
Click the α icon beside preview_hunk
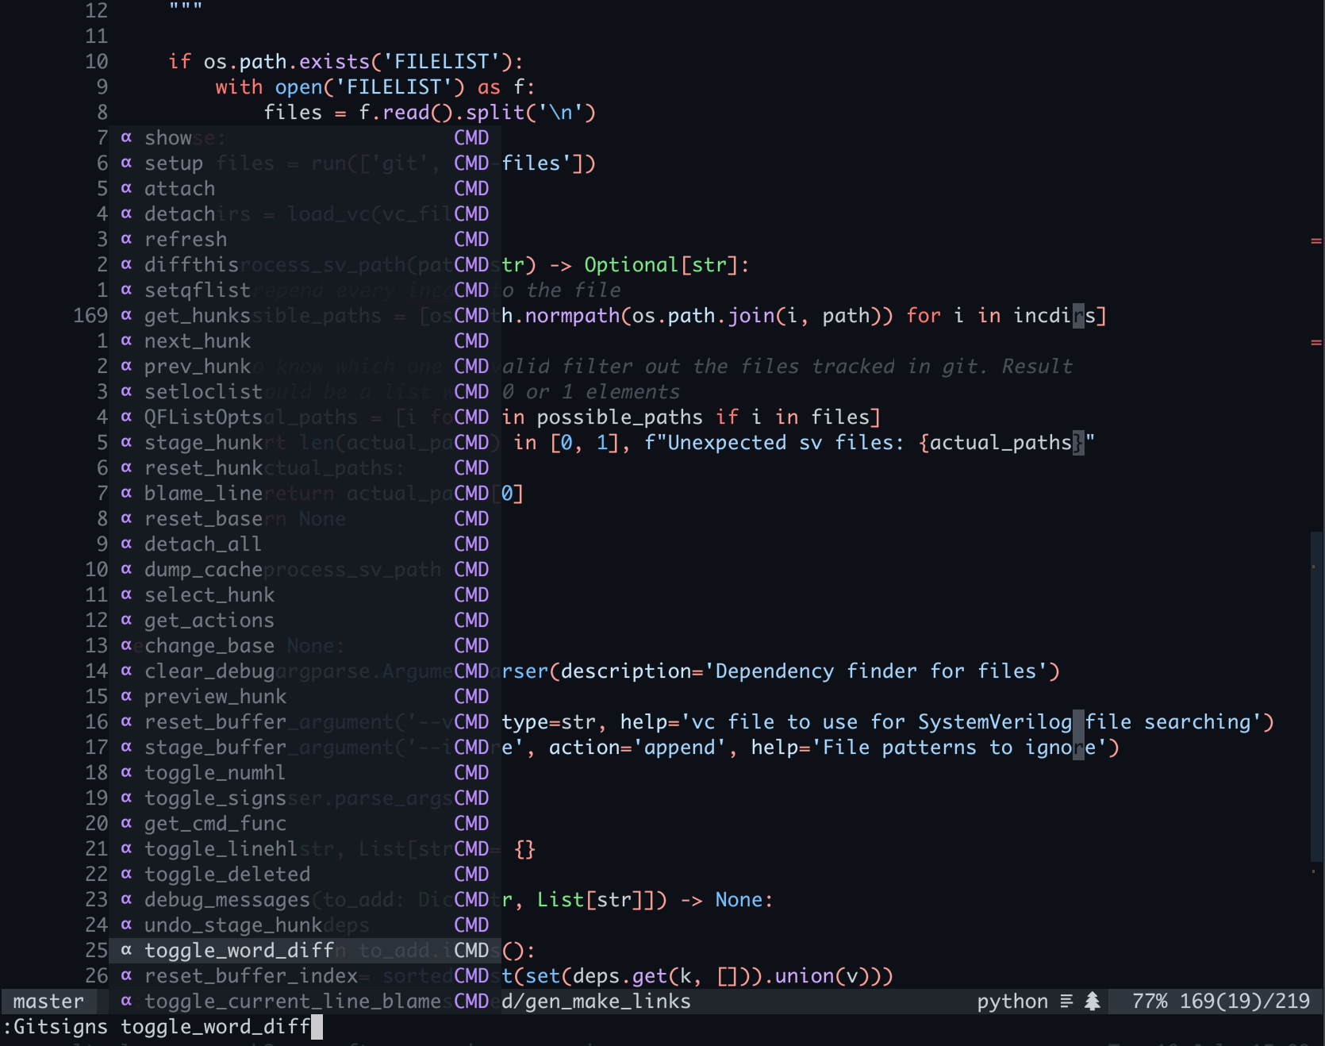[127, 696]
